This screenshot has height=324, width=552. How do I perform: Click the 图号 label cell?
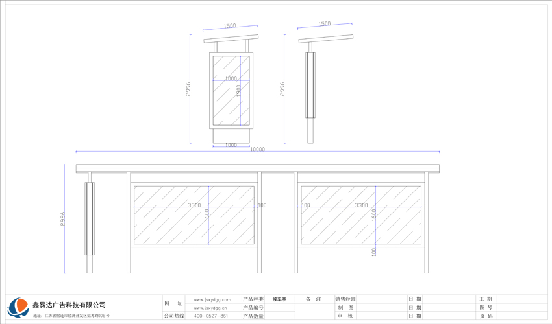[486, 308]
